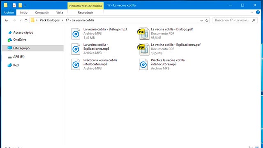Click the Acceso rápido star icon
Image resolution: width=263 pixels, height=148 pixels.
click(10, 32)
